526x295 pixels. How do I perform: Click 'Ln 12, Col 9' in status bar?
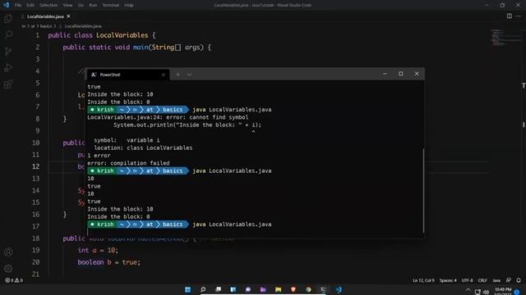(x=423, y=280)
